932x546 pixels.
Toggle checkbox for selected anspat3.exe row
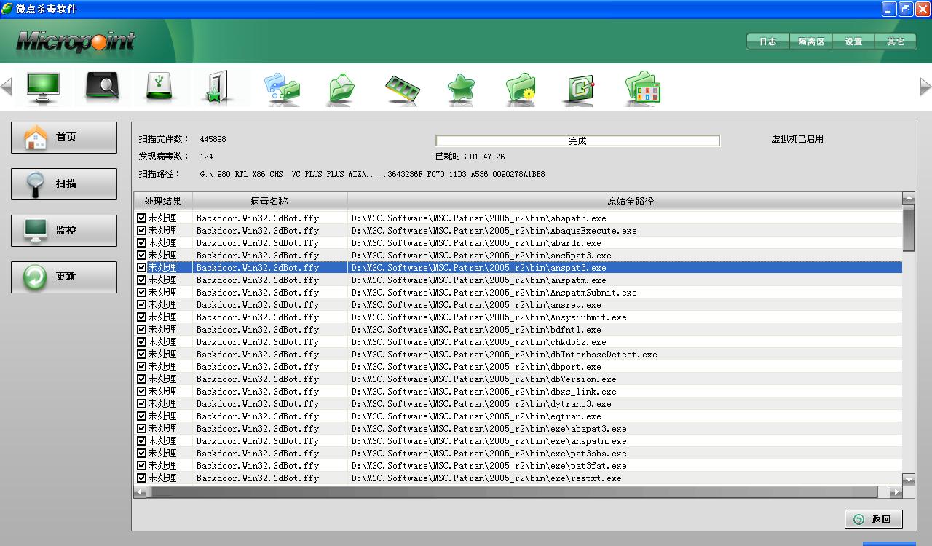coord(141,267)
